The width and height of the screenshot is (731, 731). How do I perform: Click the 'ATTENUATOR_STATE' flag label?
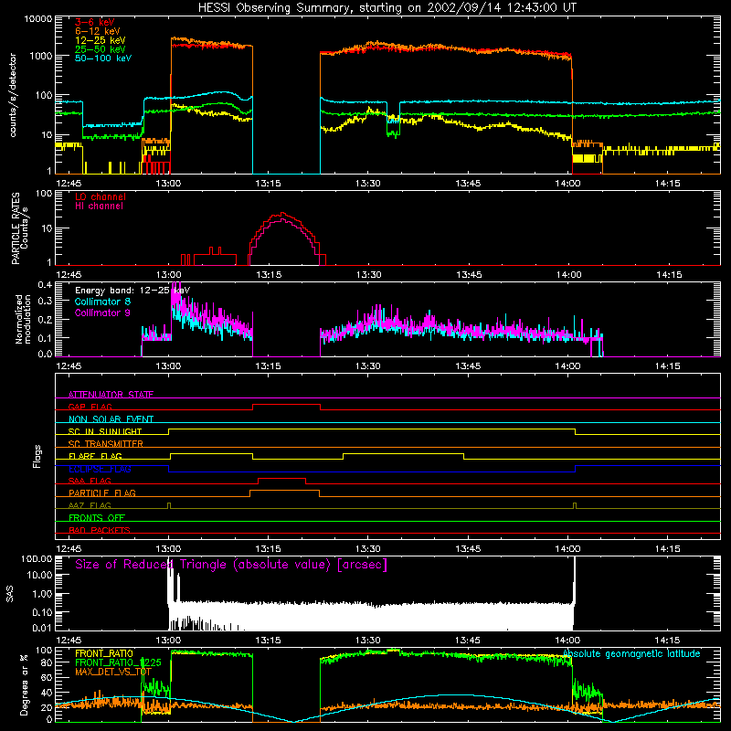click(111, 395)
